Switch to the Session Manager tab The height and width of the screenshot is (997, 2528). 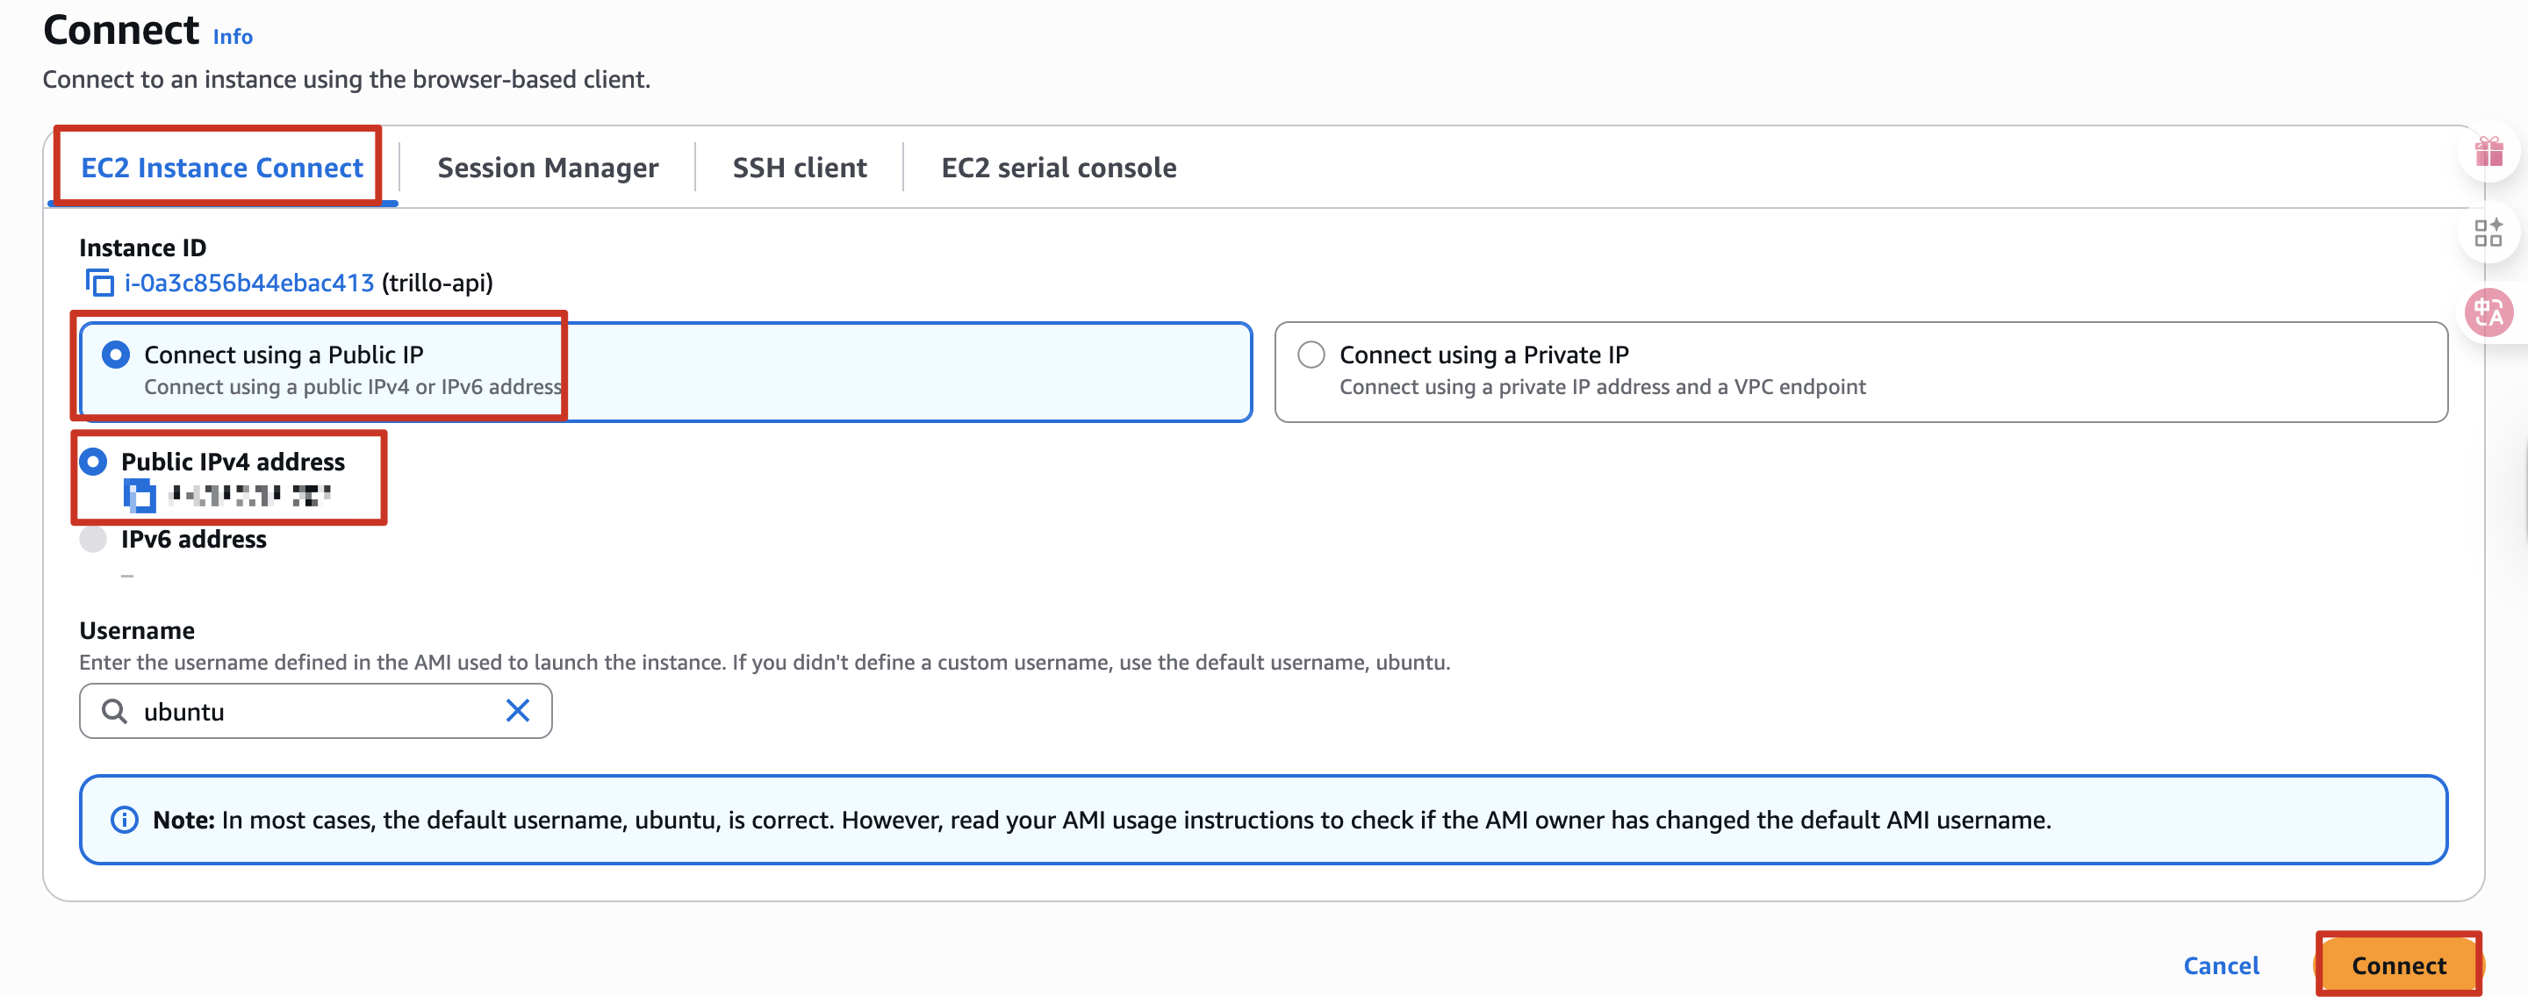pos(548,168)
